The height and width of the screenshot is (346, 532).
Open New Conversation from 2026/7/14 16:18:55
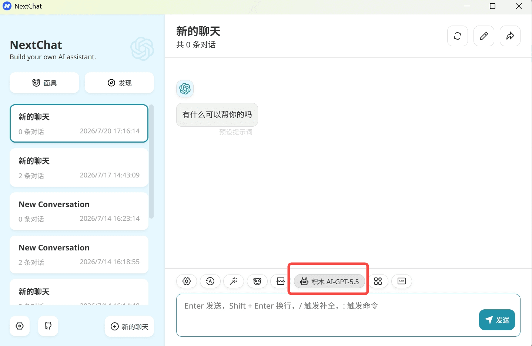coord(79,254)
